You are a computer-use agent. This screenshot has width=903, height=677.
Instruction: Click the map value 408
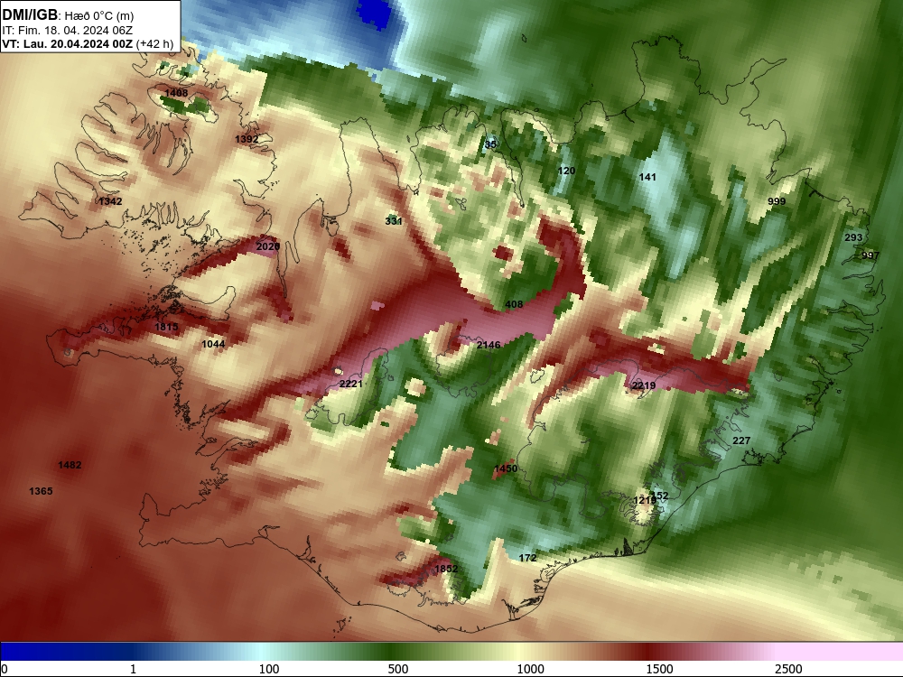coord(514,304)
